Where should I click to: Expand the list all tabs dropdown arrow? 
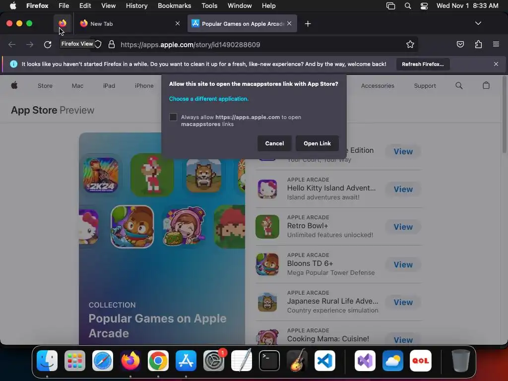[478, 23]
